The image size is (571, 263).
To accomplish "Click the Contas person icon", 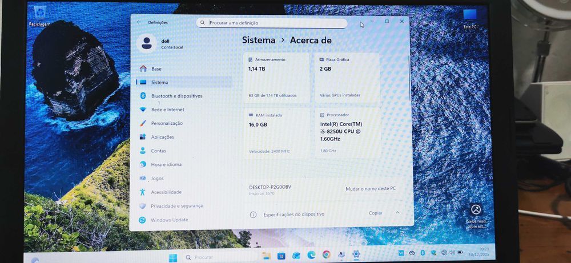I will [x=143, y=151].
